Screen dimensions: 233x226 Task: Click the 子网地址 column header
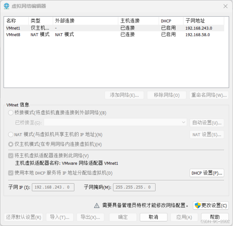(204, 21)
